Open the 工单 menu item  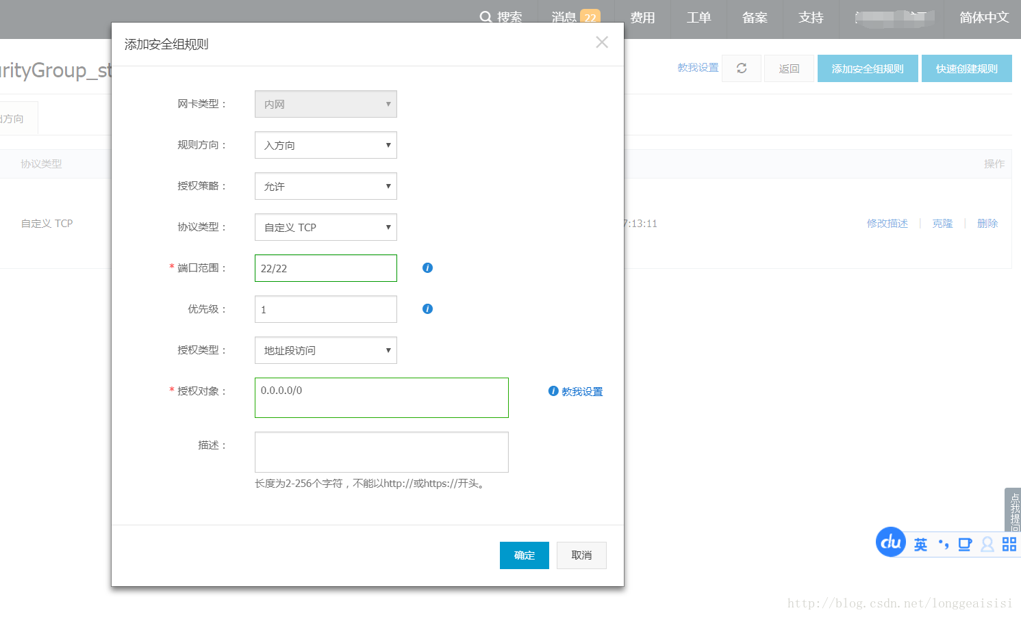(698, 18)
